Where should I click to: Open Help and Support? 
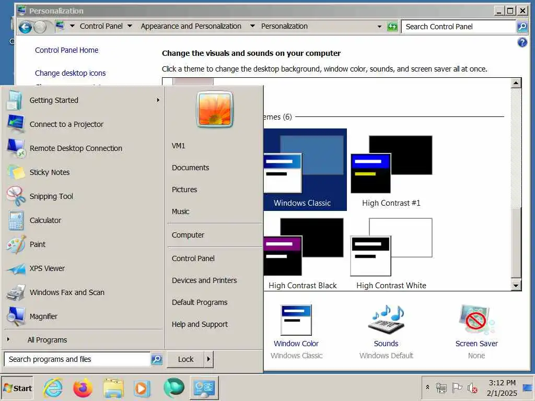(215, 324)
